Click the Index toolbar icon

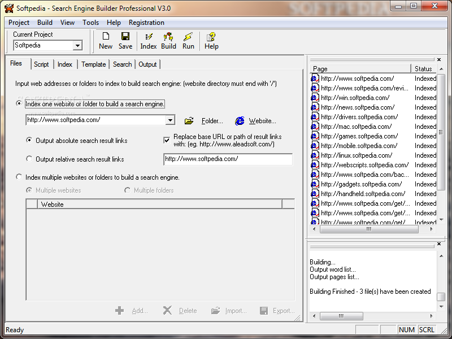pyautogui.click(x=149, y=37)
